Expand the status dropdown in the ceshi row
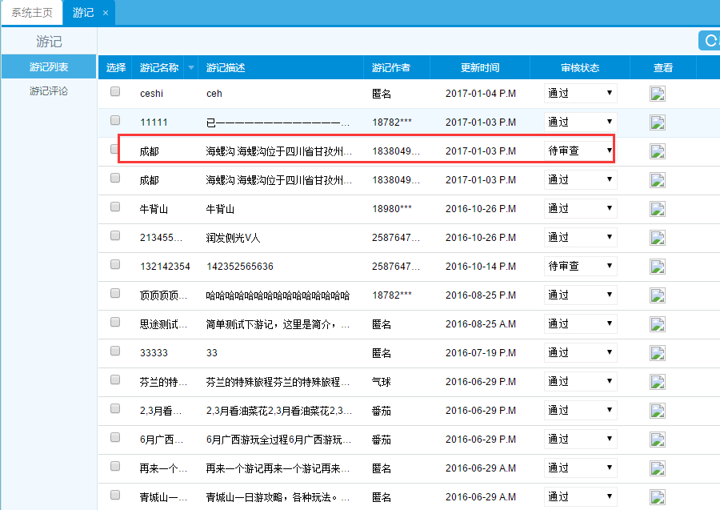 click(580, 93)
